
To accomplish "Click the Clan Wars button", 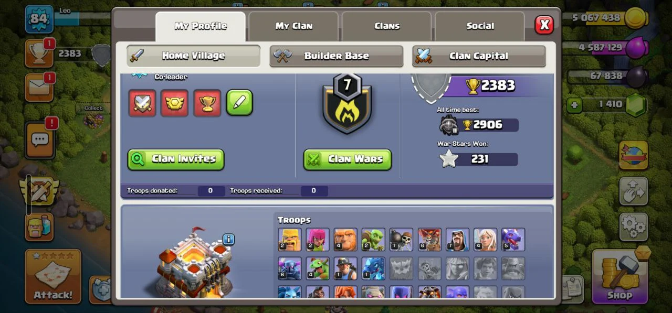I will [348, 159].
